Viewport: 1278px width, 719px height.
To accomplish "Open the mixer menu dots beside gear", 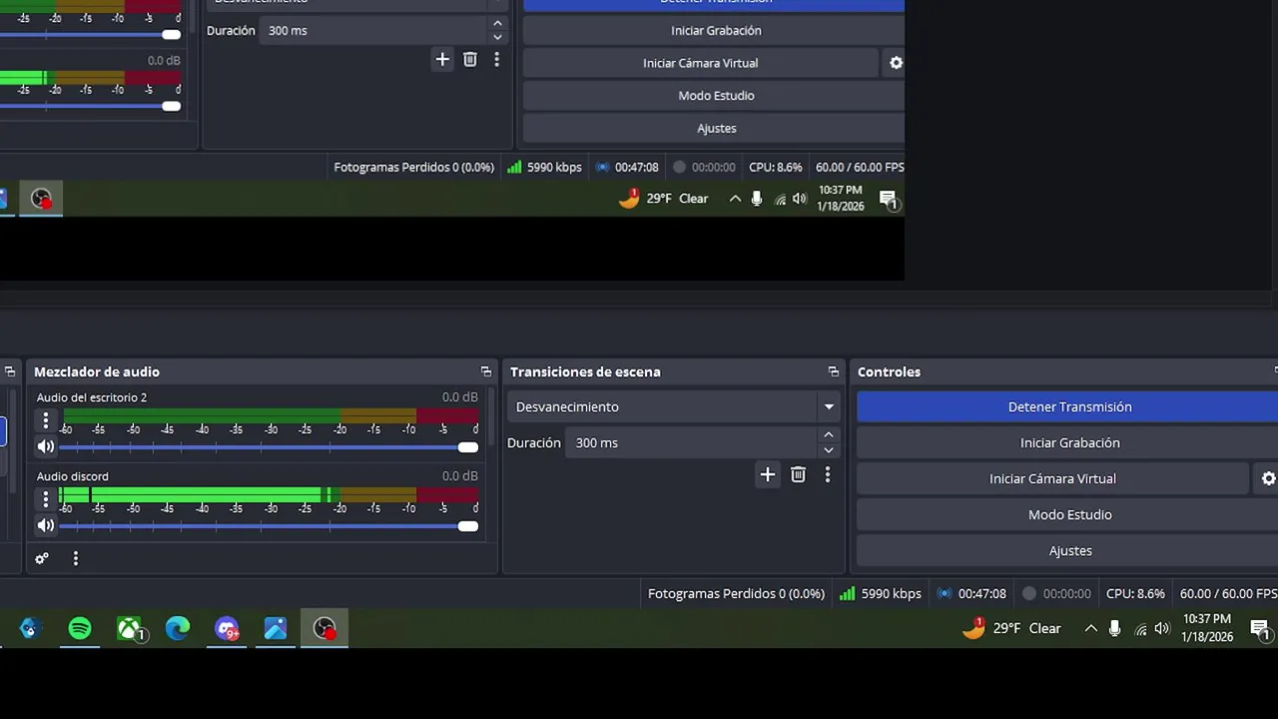I will pos(75,558).
